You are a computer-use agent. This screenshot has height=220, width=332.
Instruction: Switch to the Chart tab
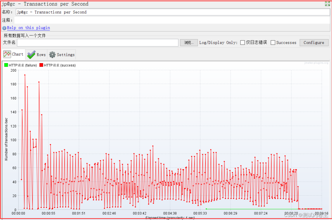tap(13, 54)
